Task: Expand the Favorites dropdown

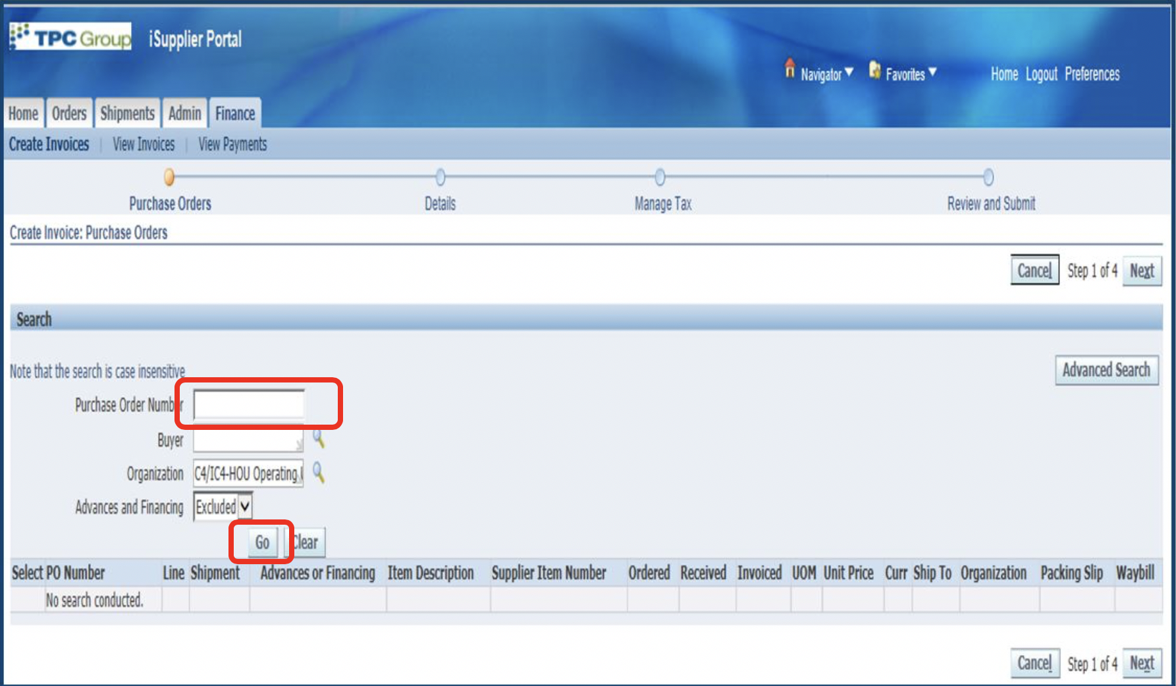Action: point(932,72)
